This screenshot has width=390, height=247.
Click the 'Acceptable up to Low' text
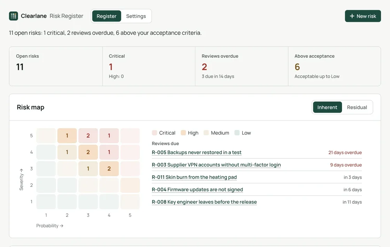tap(317, 76)
